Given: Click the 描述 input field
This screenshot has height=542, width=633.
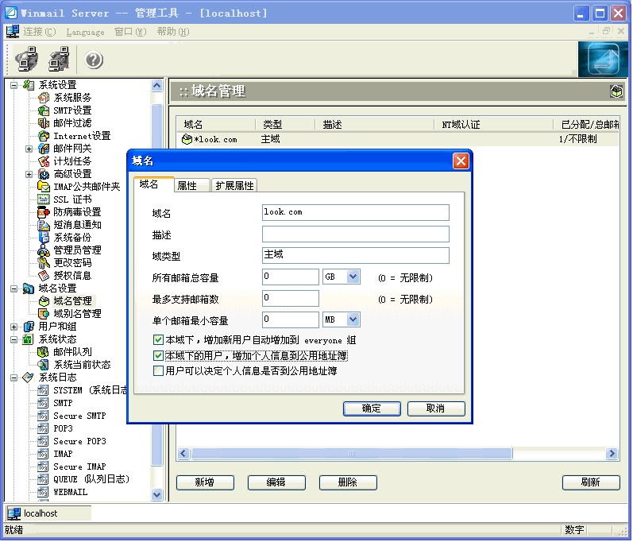Looking at the screenshot, I should (355, 234).
